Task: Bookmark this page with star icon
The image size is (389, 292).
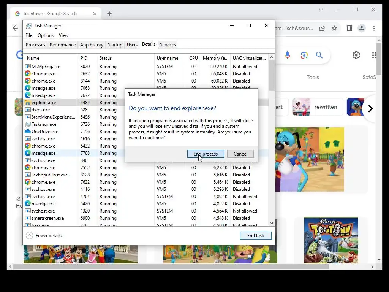Action: click(x=334, y=28)
